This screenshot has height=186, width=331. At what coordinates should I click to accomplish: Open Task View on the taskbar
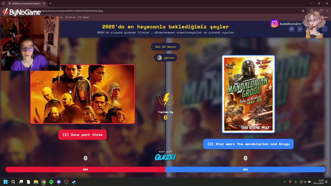(x=21, y=182)
